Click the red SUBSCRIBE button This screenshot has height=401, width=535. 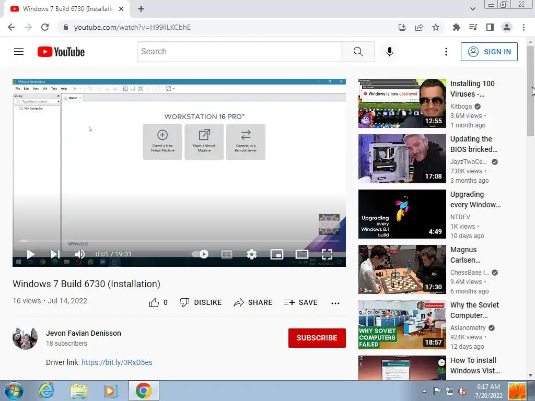click(317, 338)
